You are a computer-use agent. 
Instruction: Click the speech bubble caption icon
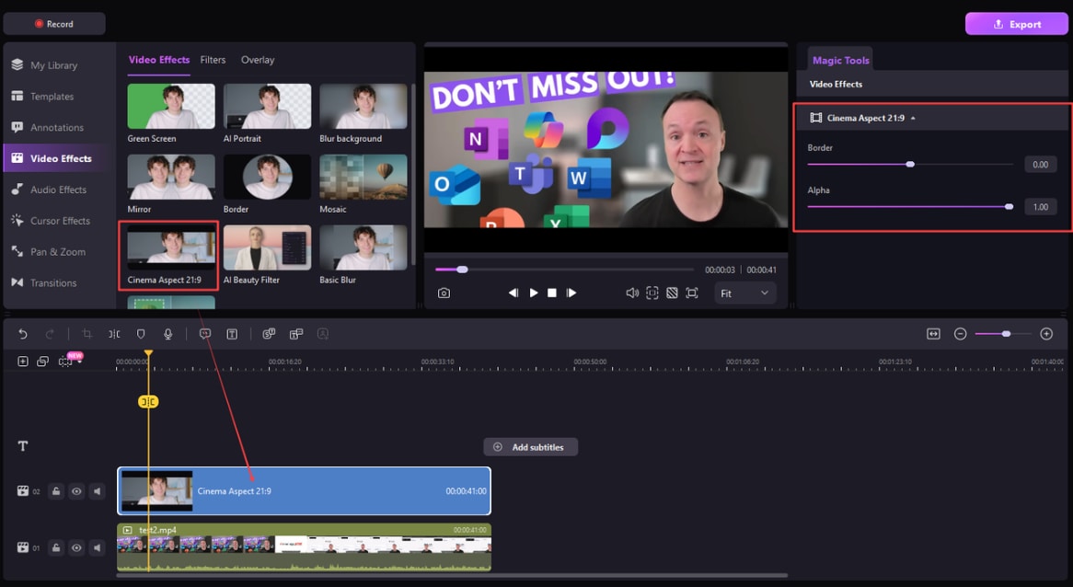tap(205, 334)
